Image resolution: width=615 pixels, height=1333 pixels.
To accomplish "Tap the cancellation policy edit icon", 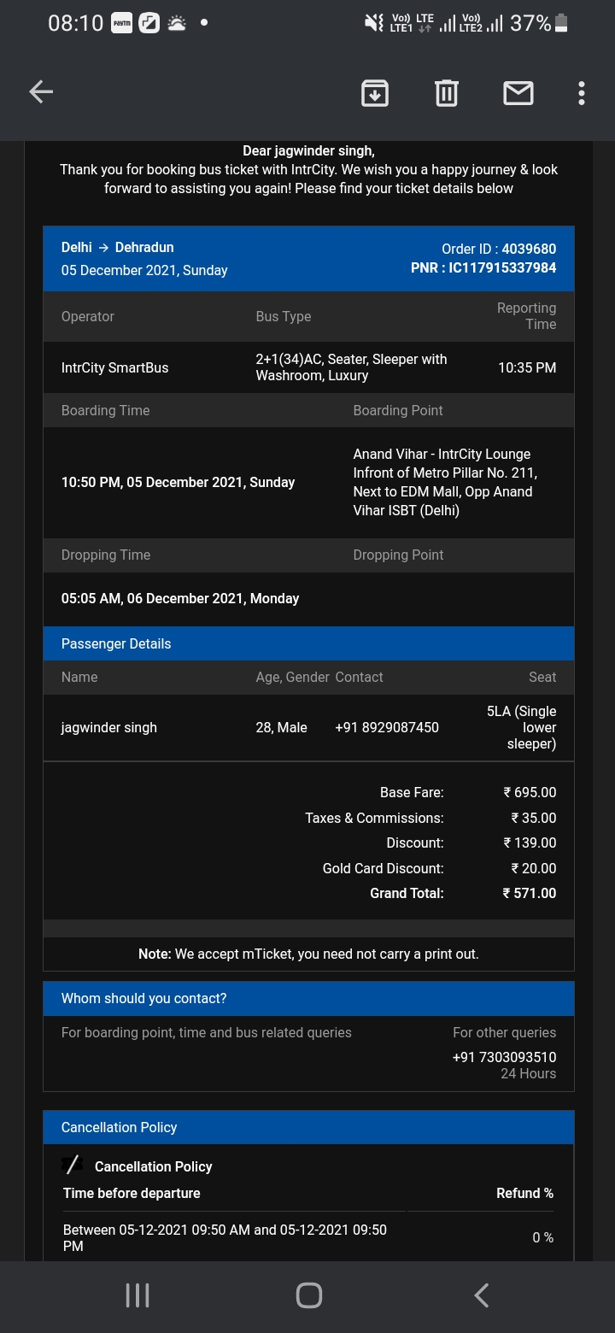I will click(73, 1166).
